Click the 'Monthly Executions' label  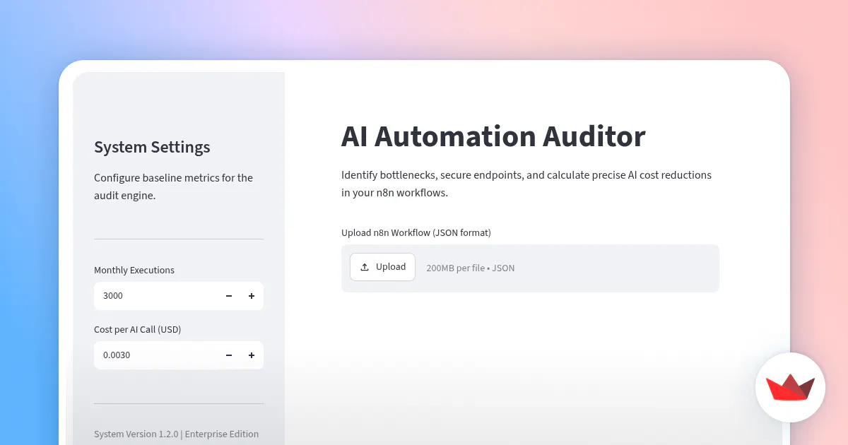(x=134, y=270)
